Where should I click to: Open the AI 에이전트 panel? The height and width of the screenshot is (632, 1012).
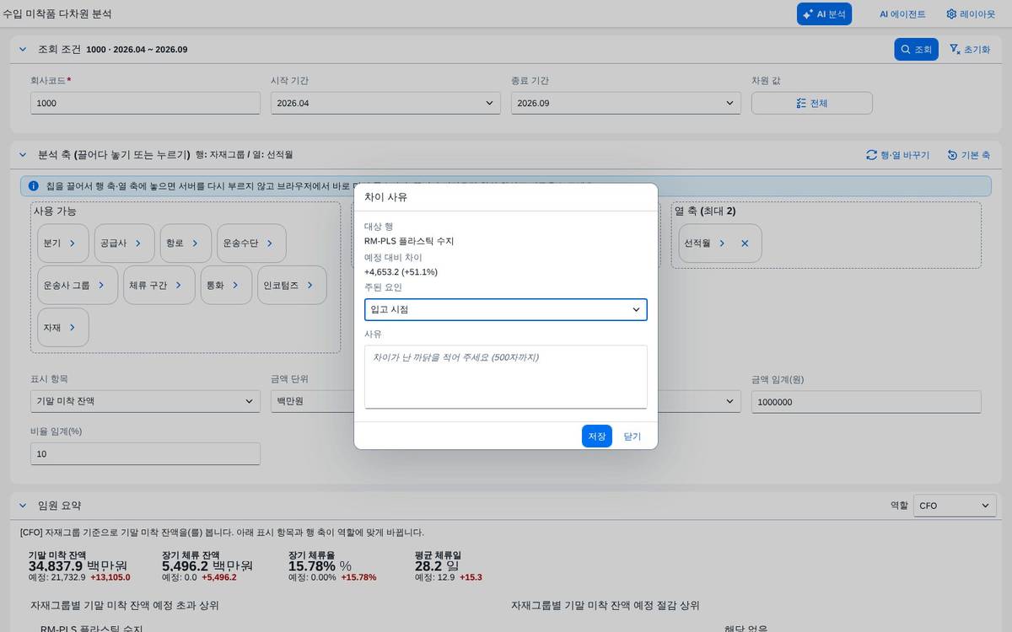[x=902, y=13]
